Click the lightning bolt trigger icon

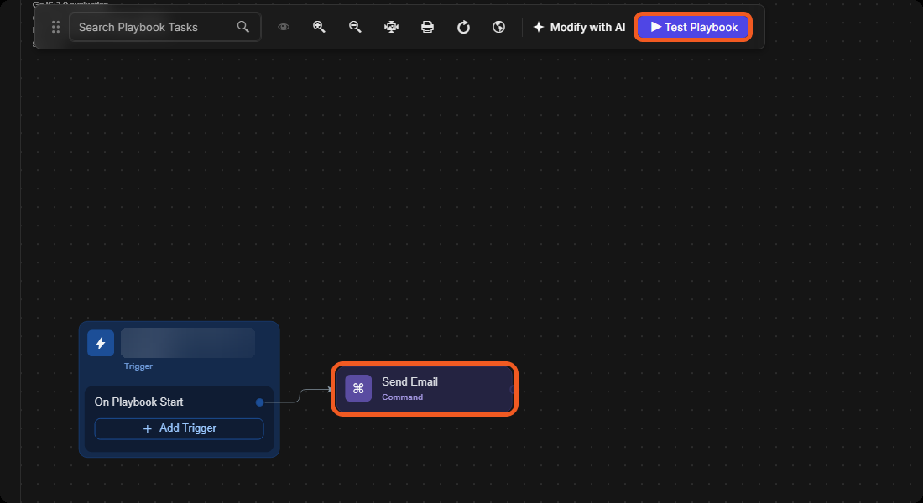tap(101, 343)
